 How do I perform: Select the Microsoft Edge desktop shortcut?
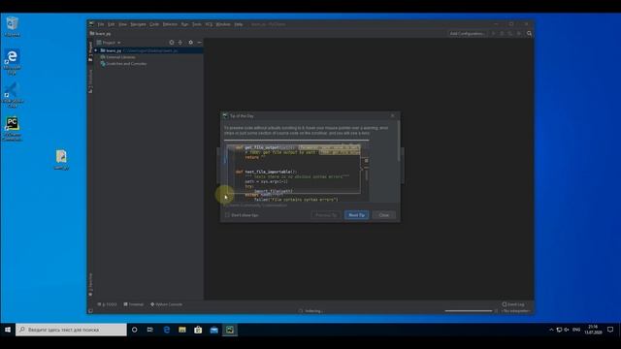13,62
